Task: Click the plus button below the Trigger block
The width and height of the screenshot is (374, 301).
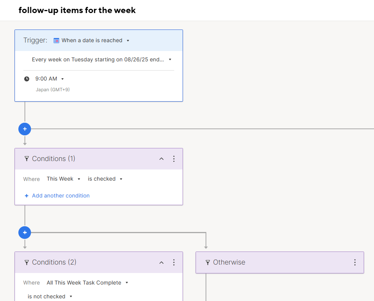Action: click(25, 129)
